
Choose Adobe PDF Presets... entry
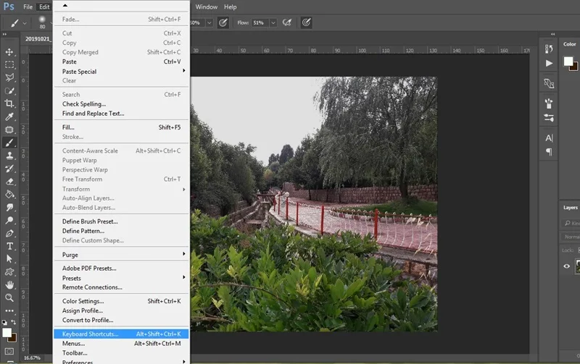pos(121,268)
